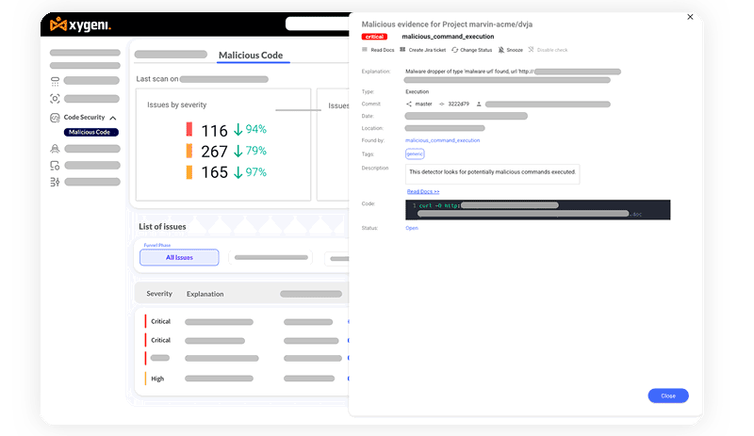Click the List of issues heading
Screen dimensions: 754x436
point(162,226)
